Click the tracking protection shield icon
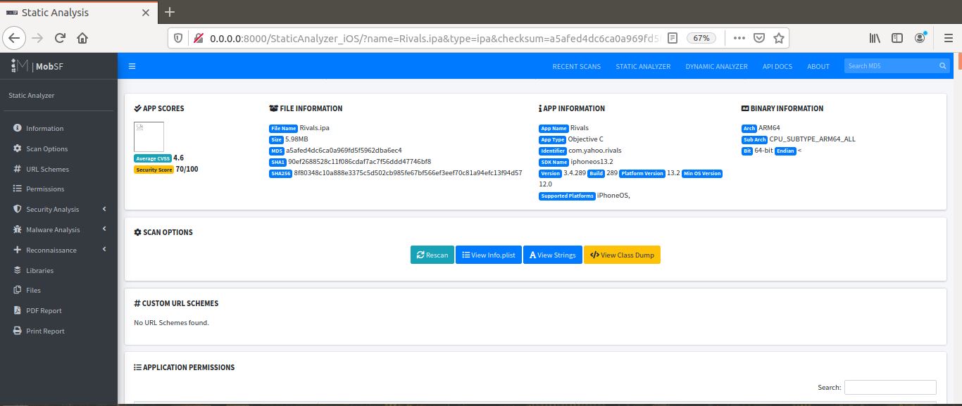Image resolution: width=962 pixels, height=406 pixels. (178, 38)
